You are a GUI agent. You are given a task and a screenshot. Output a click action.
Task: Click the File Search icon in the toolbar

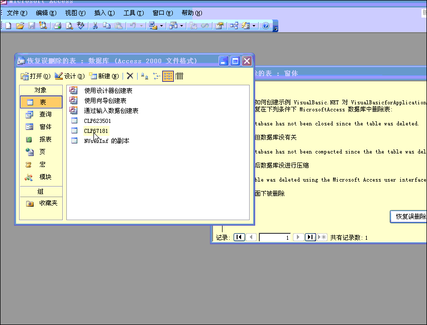coord(43,26)
